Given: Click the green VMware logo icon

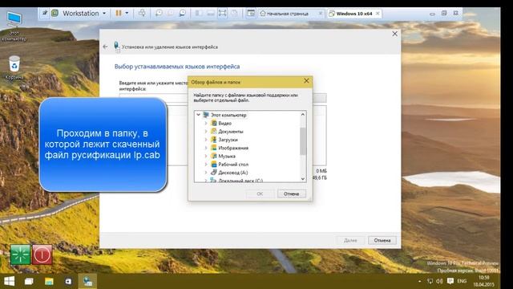Looking at the screenshot, I should coord(55,13).
